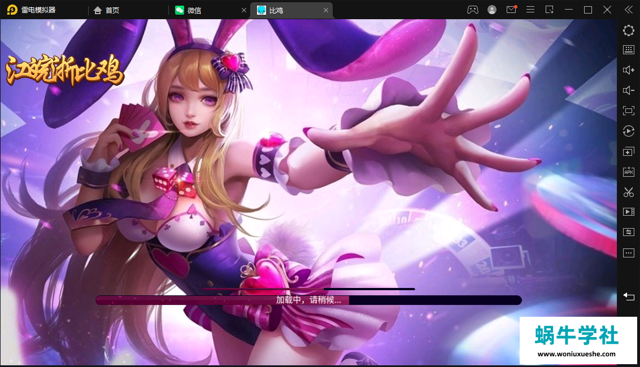Click the install APK icon
Image resolution: width=640 pixels, height=367 pixels.
pos(628,172)
